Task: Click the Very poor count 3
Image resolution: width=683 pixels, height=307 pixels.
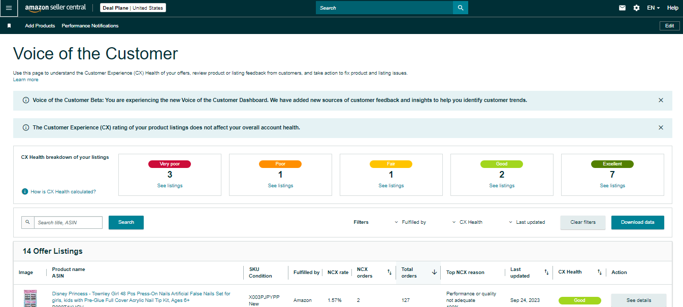Action: click(x=170, y=175)
